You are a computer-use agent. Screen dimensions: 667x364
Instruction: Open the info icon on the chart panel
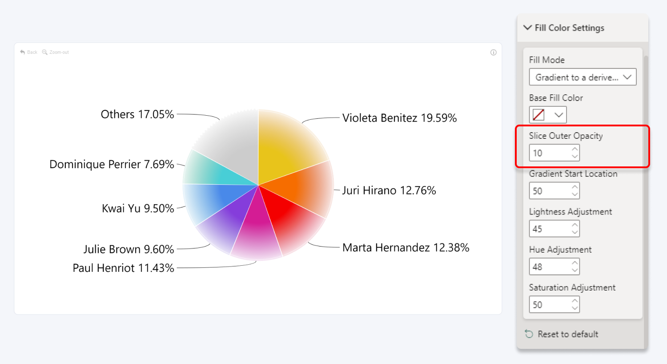[493, 52]
